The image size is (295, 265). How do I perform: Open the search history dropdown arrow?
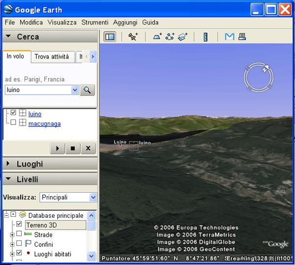(x=75, y=90)
